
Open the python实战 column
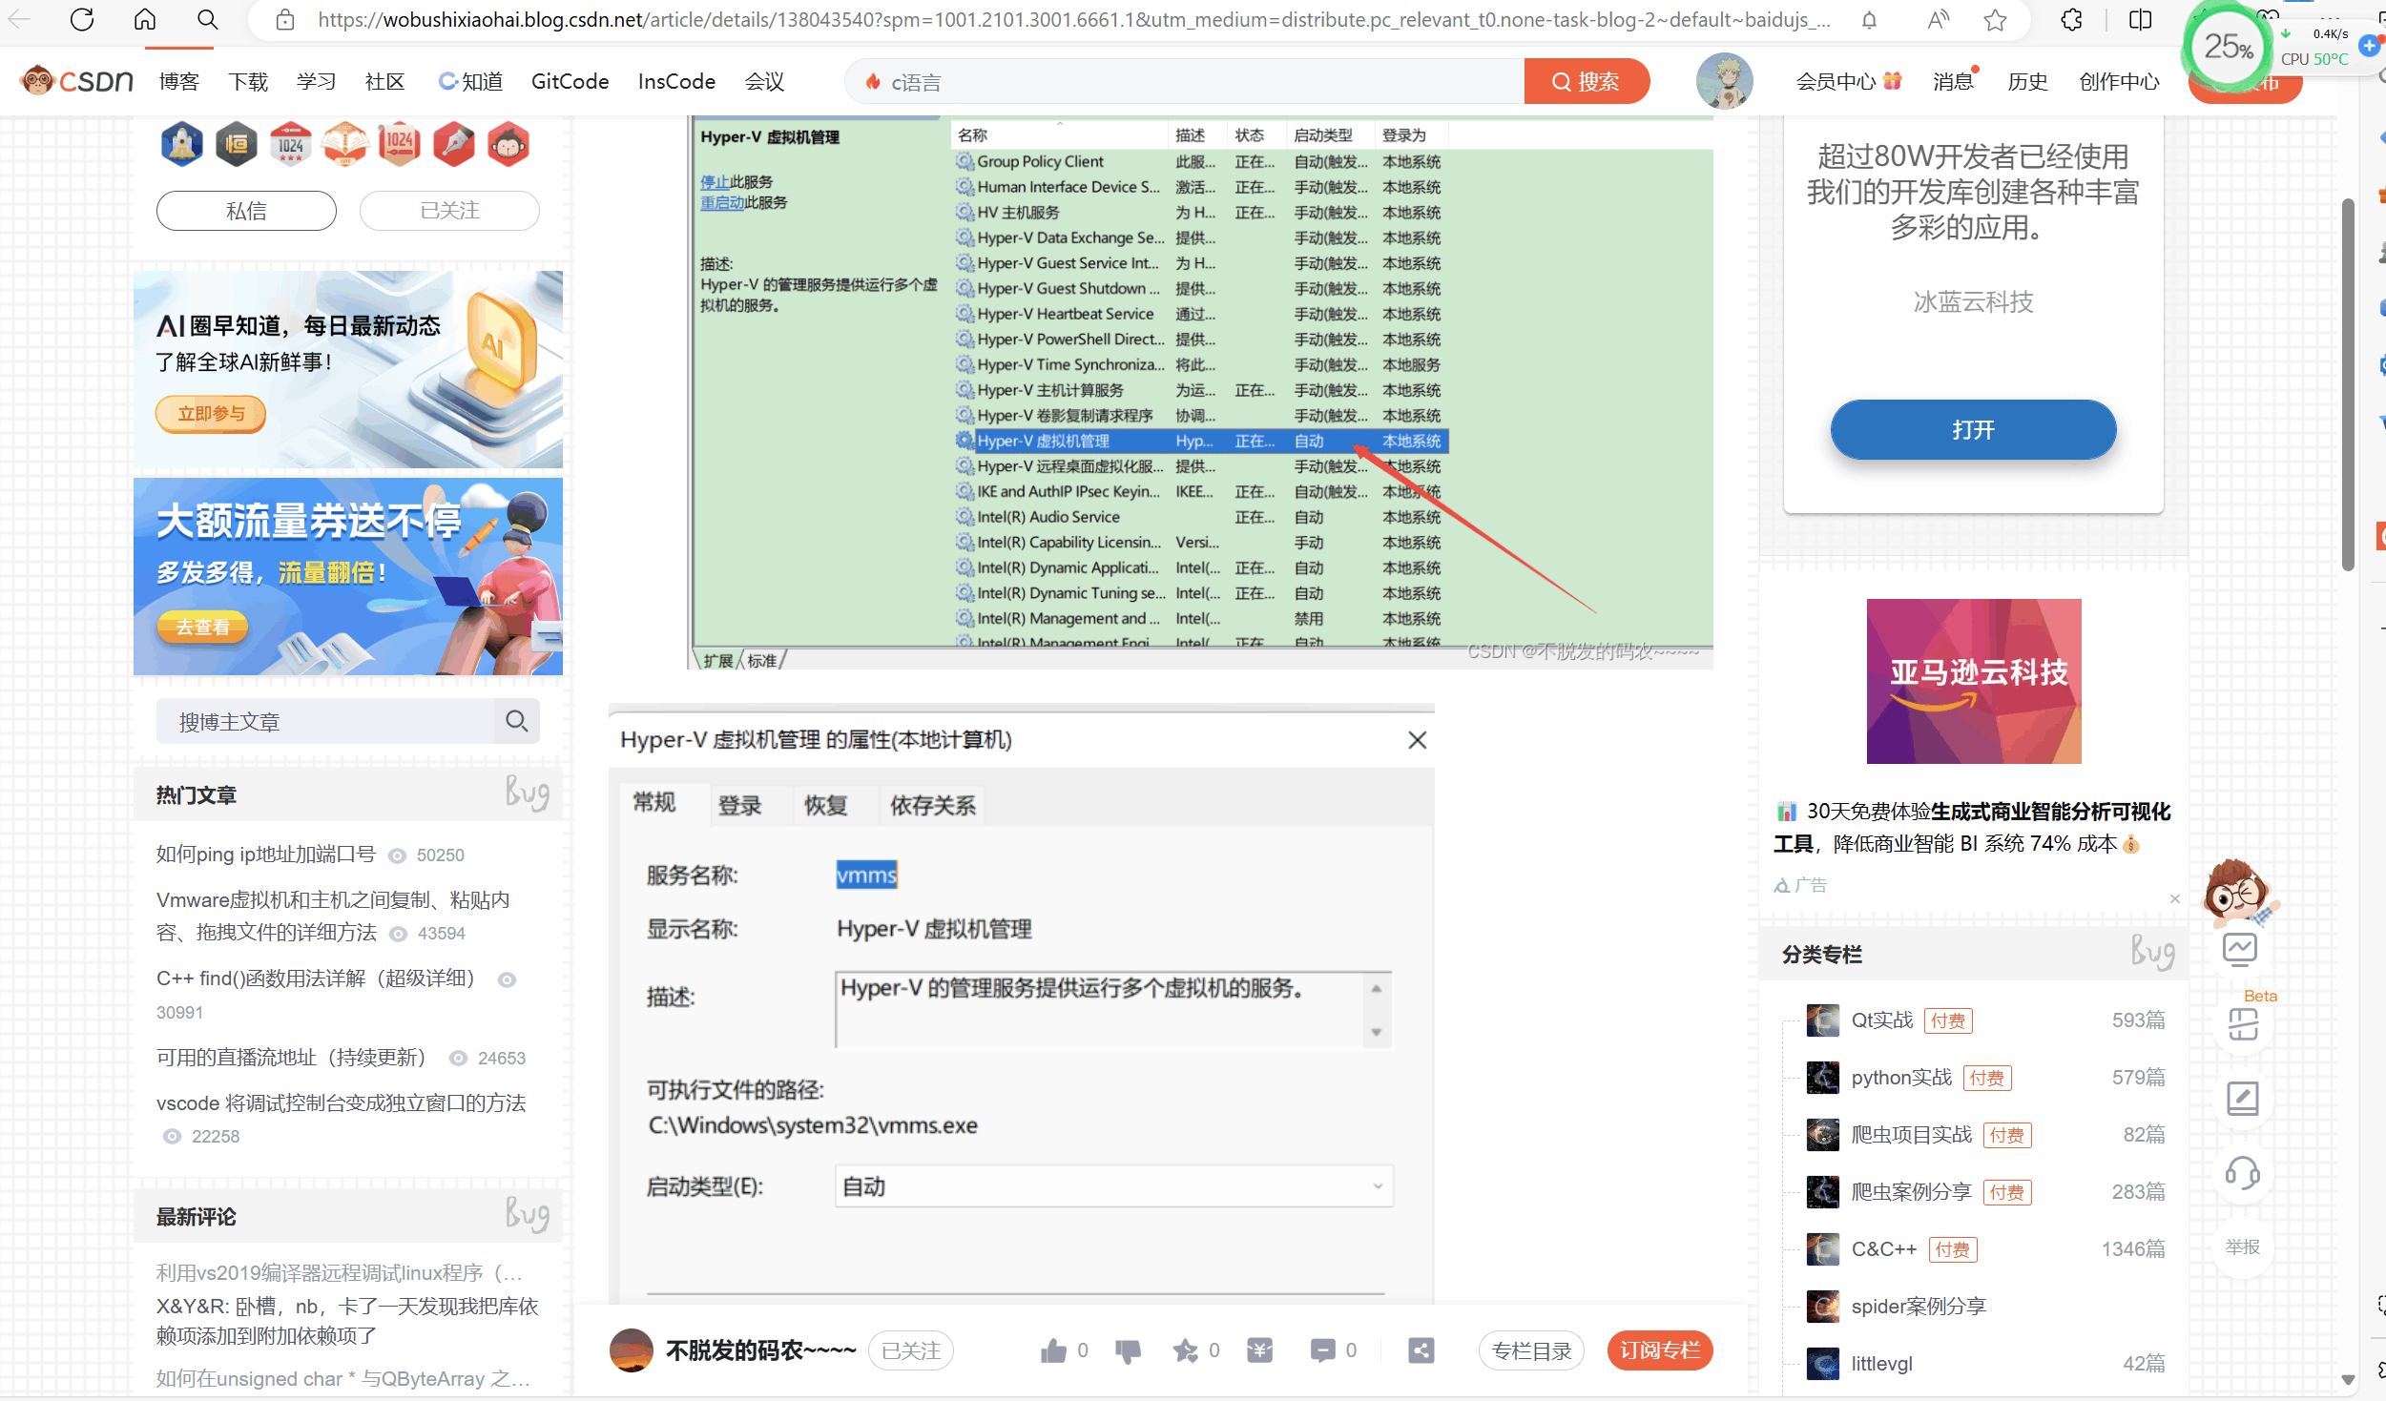[1900, 1078]
